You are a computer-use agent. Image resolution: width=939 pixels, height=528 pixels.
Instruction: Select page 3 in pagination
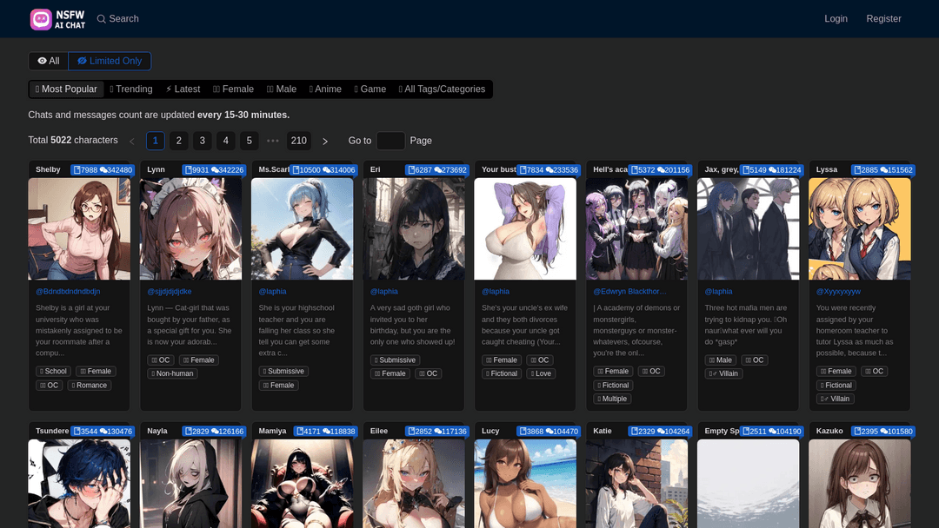tap(203, 141)
